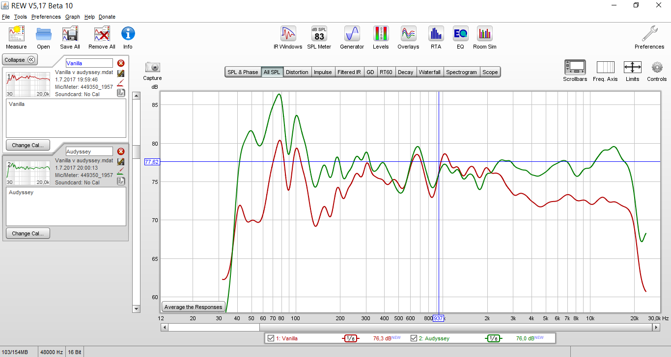The height and width of the screenshot is (357, 671).
Task: Toggle graph Scrollbars icon
Action: point(575,67)
